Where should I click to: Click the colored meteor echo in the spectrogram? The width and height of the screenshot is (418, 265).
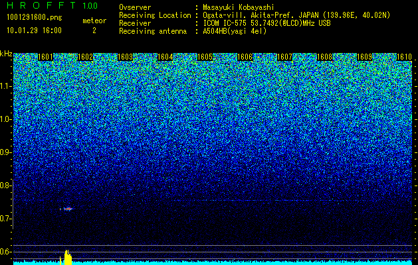click(x=66, y=209)
